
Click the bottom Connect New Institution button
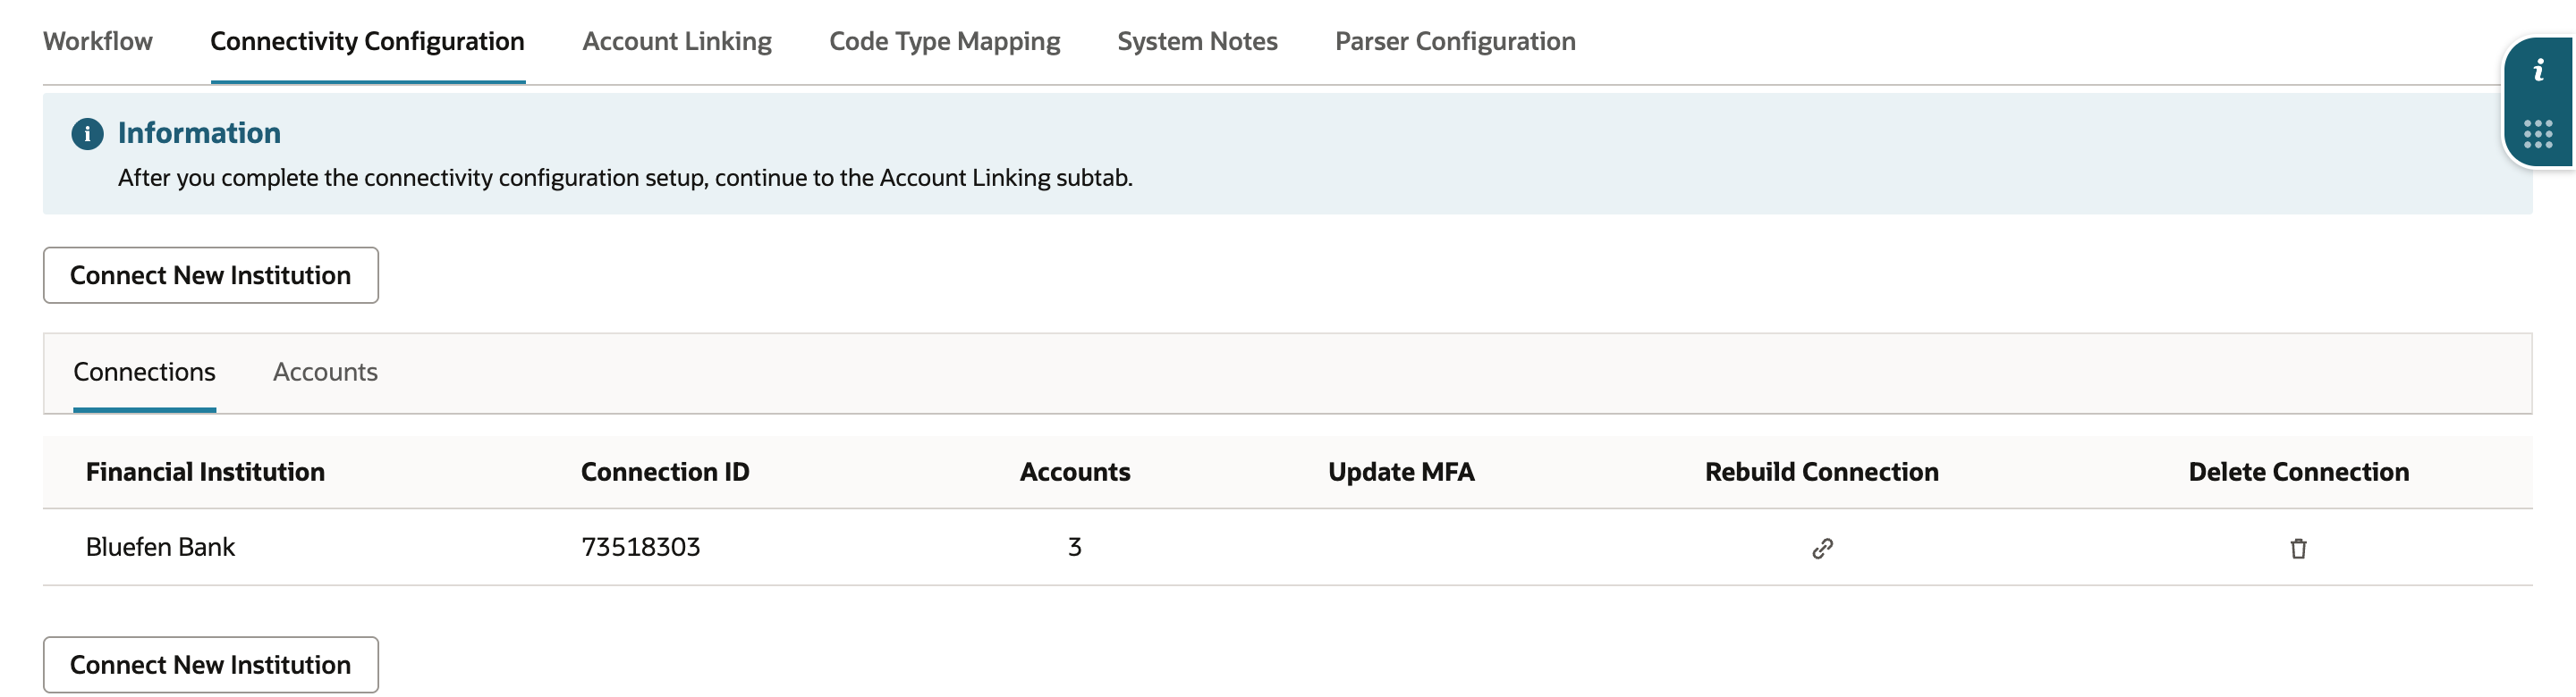211,665
